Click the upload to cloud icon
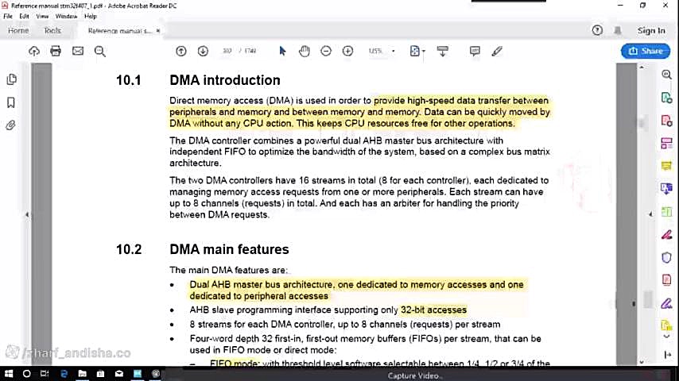 pos(33,51)
